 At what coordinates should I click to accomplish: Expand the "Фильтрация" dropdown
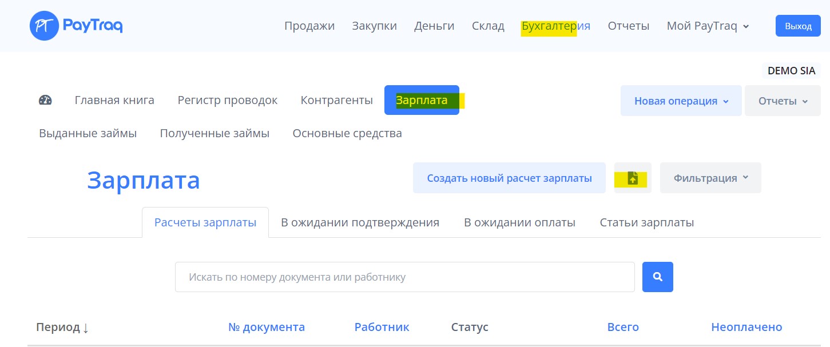(710, 178)
